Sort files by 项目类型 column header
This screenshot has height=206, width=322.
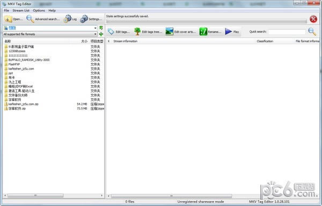(97, 41)
